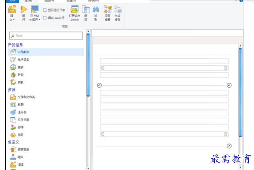
Task: Select the 升级 upgrade item
Action: click(x=17, y=75)
